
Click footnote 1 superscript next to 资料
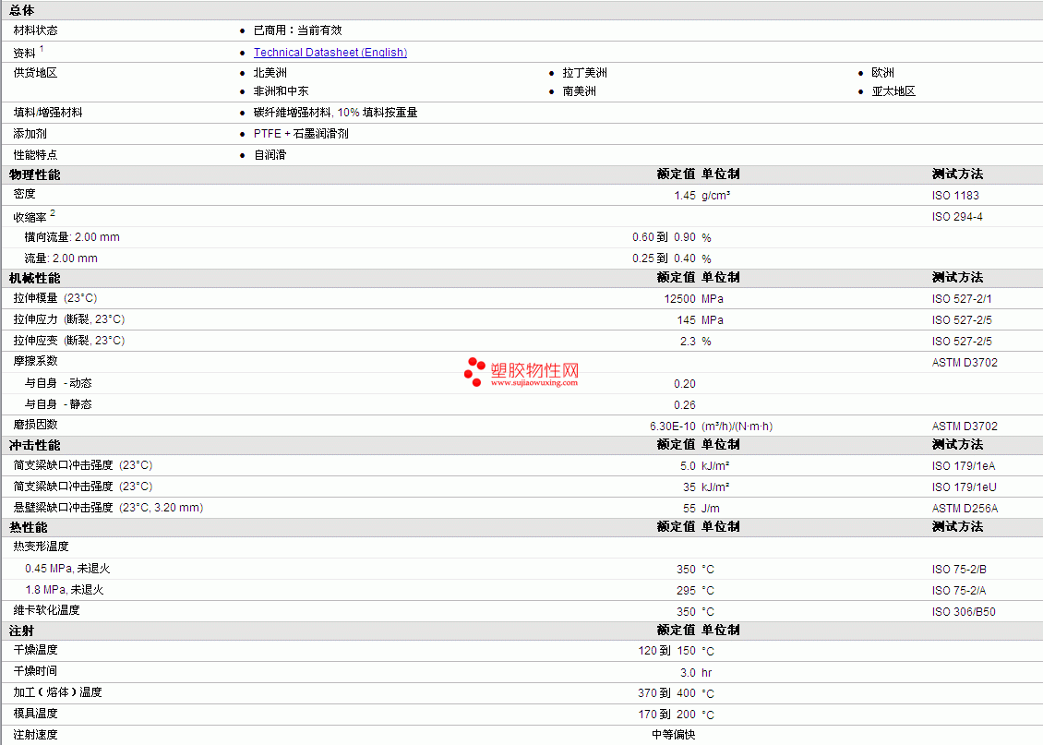pyautogui.click(x=42, y=49)
